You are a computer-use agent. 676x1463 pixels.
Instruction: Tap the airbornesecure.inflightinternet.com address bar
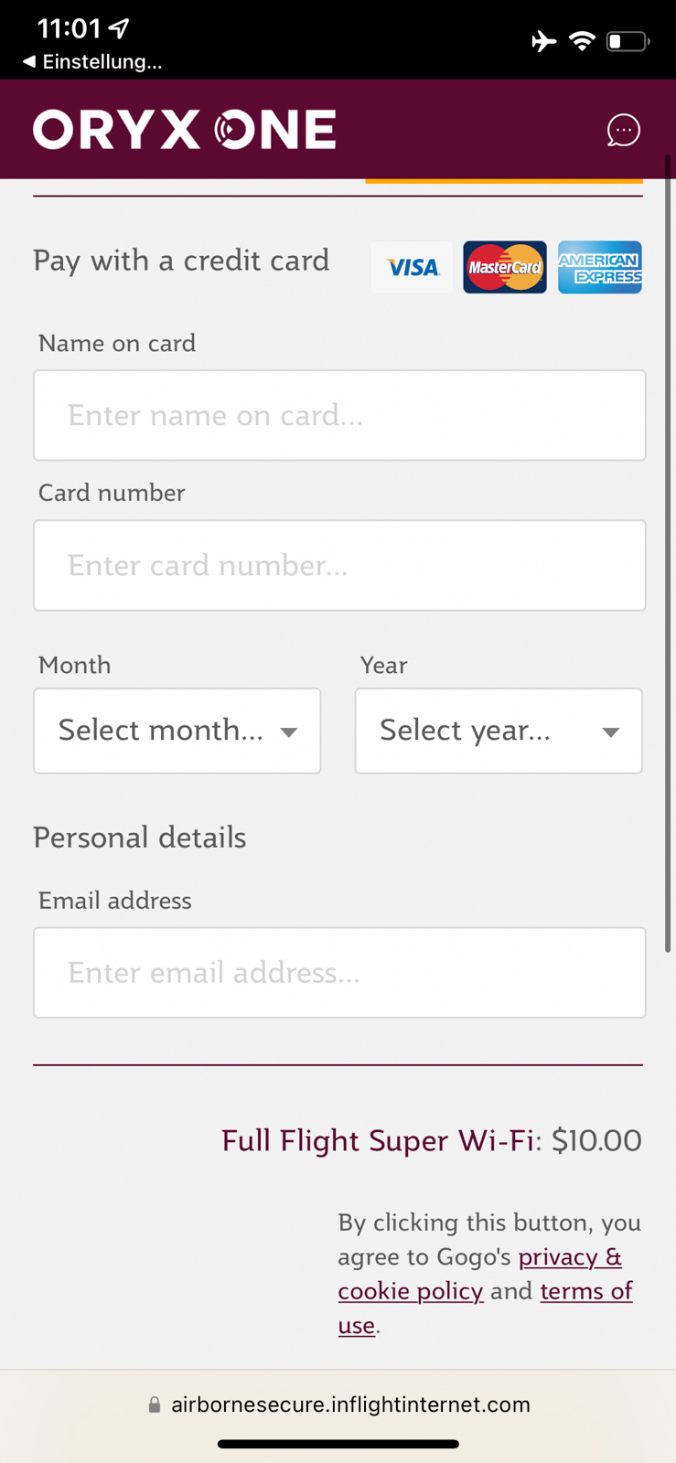(350, 1404)
